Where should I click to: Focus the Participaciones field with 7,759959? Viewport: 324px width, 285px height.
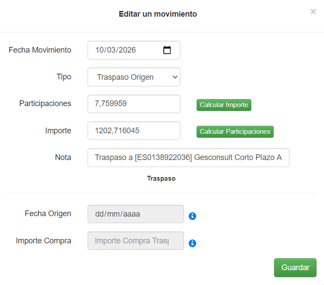click(x=134, y=104)
